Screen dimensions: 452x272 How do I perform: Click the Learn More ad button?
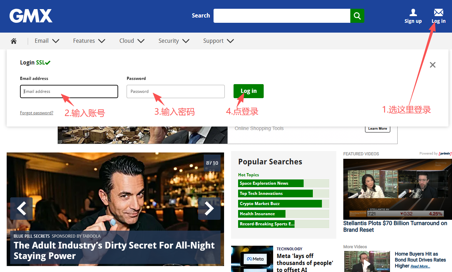tap(378, 129)
